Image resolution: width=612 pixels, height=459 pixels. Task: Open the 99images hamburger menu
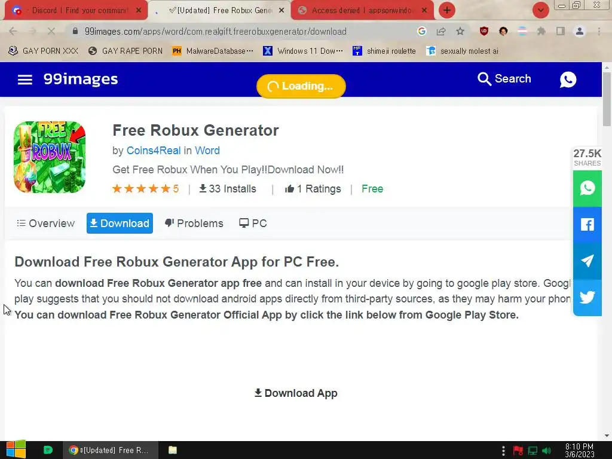(25, 79)
